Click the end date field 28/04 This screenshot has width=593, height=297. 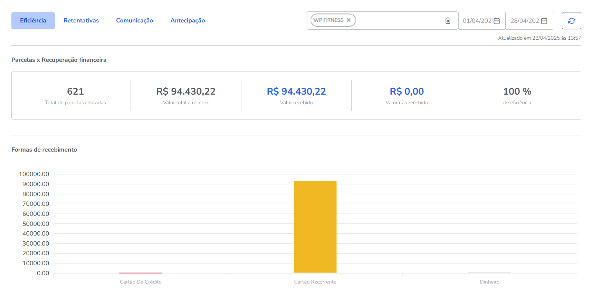click(x=525, y=21)
